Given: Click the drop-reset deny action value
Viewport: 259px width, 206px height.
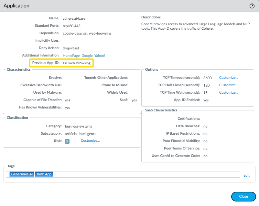Looking at the screenshot, I should pos(71,48).
